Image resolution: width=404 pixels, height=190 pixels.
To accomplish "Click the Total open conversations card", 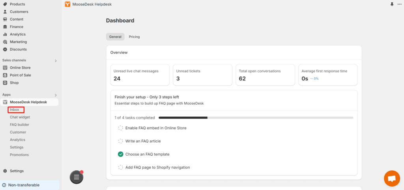I will click(x=266, y=75).
